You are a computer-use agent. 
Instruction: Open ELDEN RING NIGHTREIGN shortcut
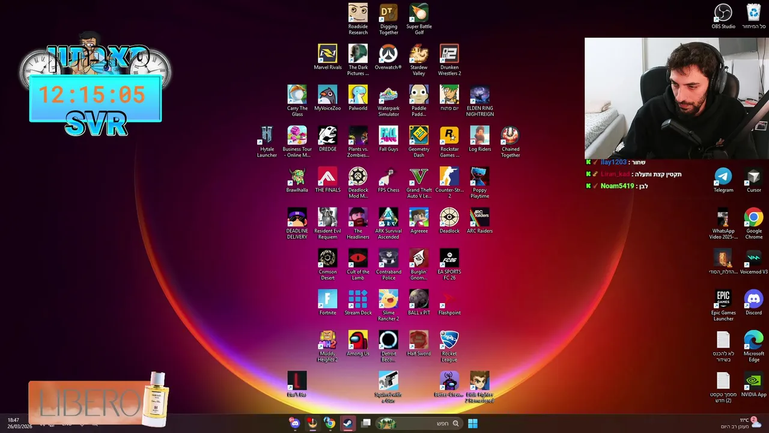pyautogui.click(x=480, y=101)
